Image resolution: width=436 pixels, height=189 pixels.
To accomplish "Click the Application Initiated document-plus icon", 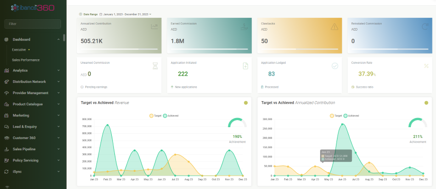I will (245, 66).
